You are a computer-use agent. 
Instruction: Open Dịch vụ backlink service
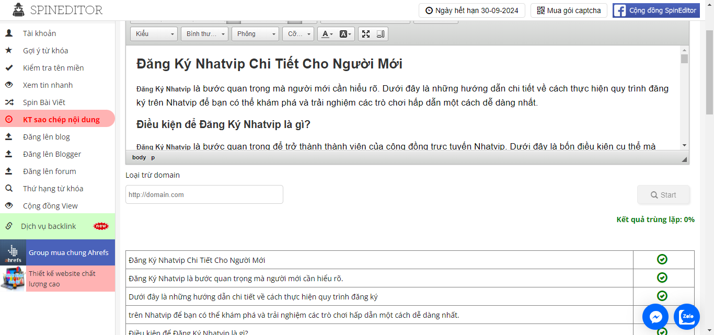(x=49, y=226)
